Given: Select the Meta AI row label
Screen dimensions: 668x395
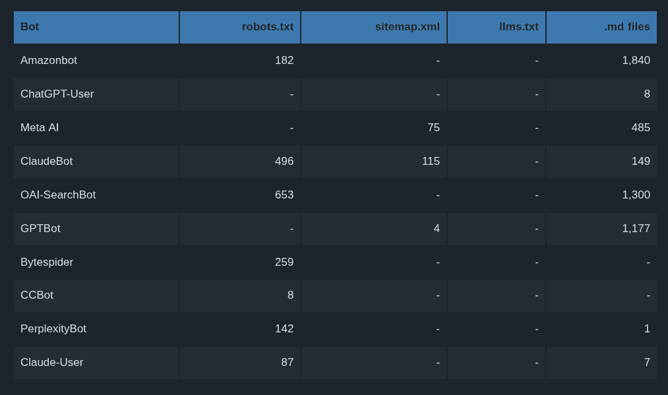Looking at the screenshot, I should [40, 128].
